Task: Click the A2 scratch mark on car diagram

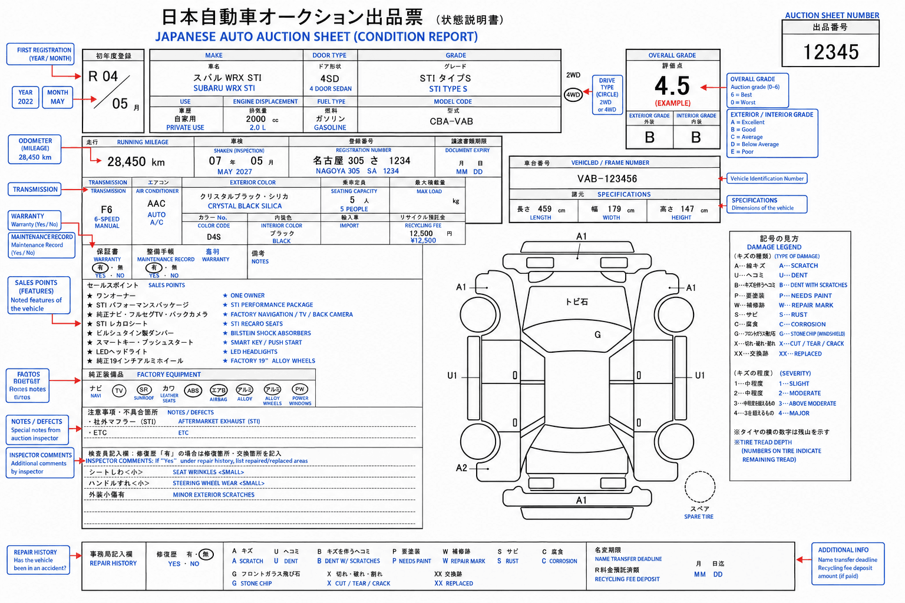Action: (x=461, y=468)
